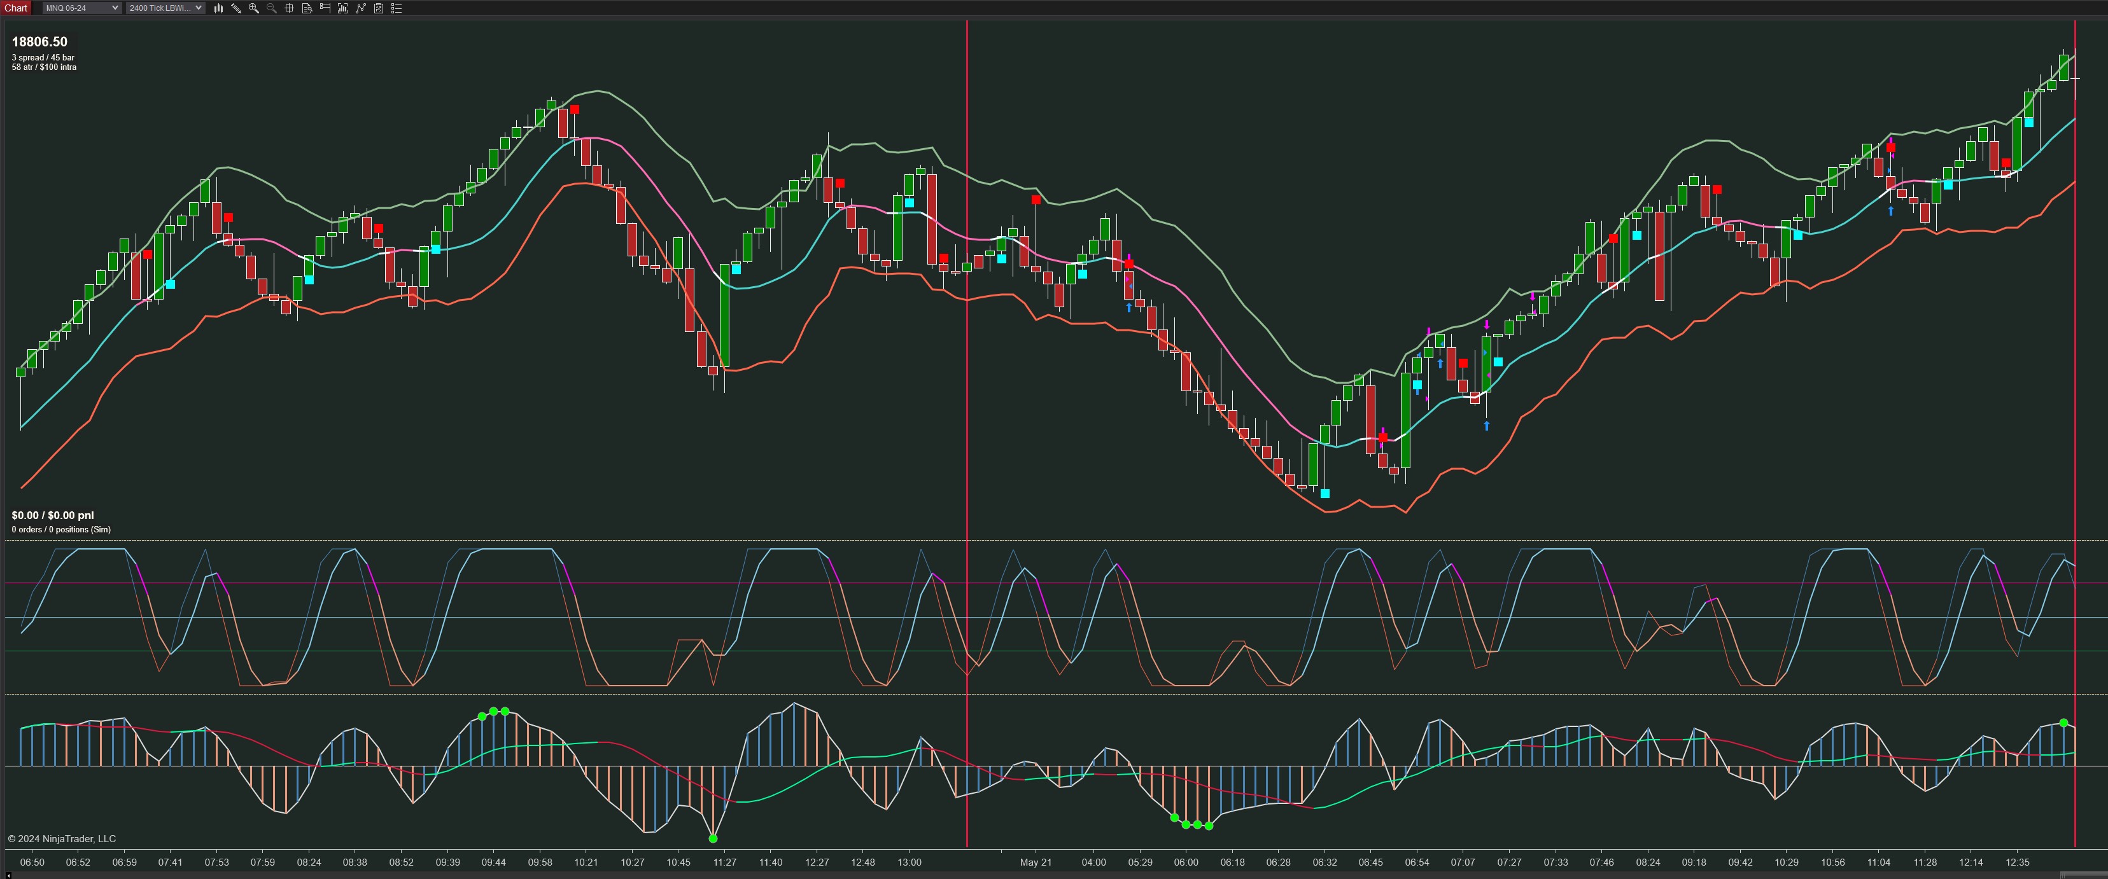Click the 12:14 time axis label

[x=1971, y=862]
